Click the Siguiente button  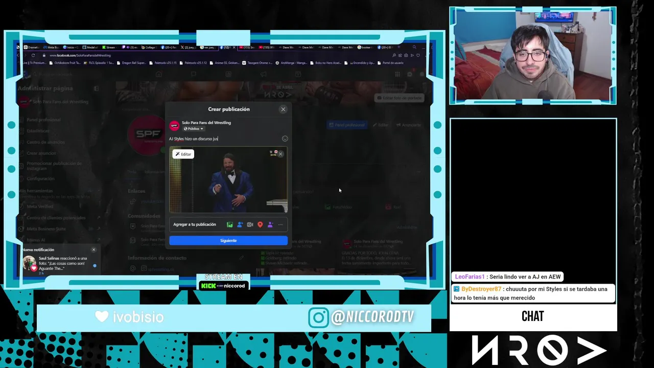pos(228,240)
